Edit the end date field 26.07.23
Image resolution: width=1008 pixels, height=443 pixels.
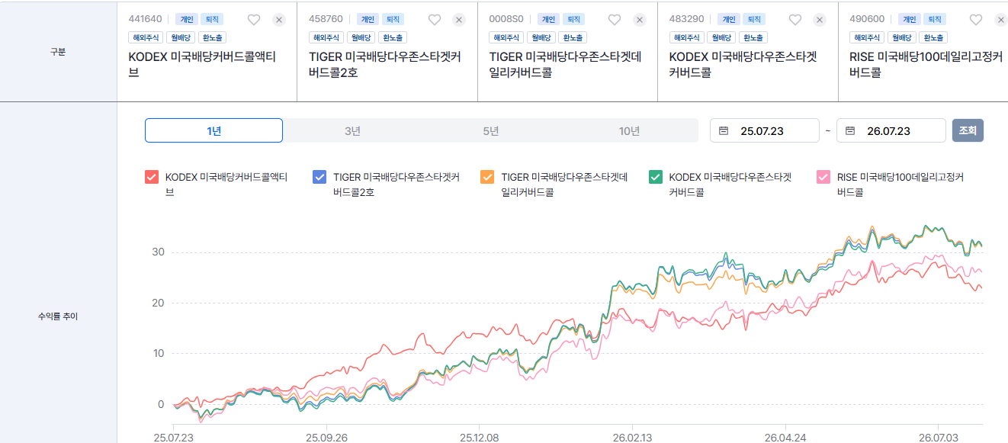(891, 130)
